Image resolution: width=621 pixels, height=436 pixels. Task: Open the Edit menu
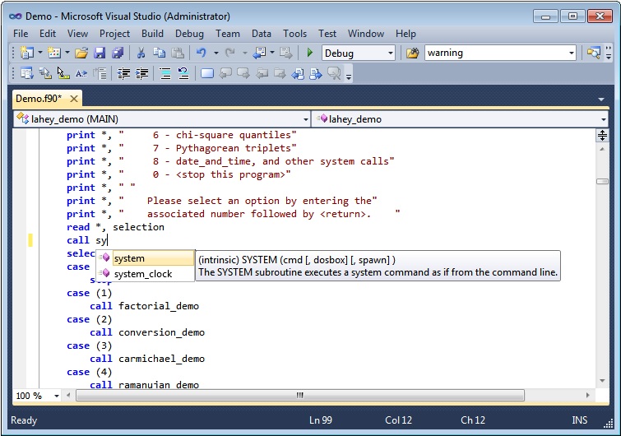pos(48,34)
